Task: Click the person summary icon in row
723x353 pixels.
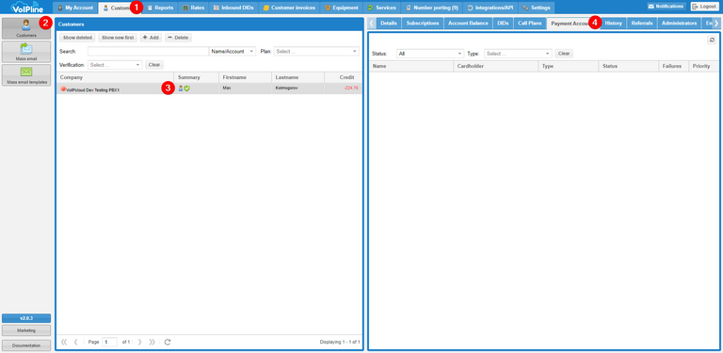Action: 181,88
